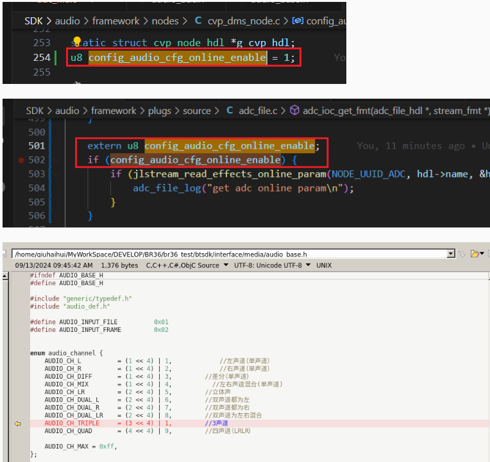Select adc_file.c in the breadcrumb

click(x=258, y=110)
